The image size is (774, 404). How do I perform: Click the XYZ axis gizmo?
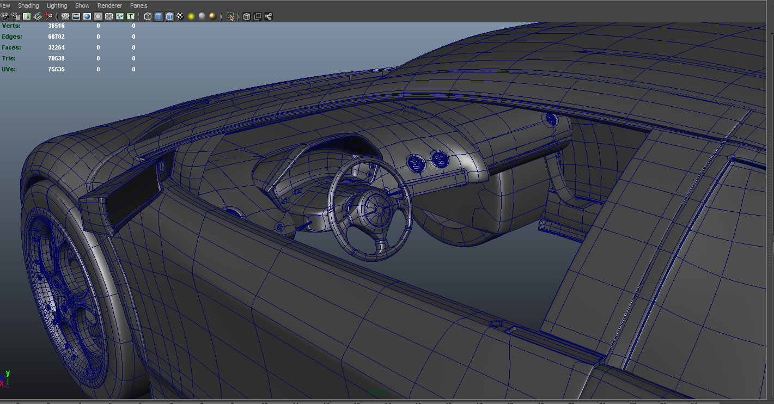click(4, 379)
